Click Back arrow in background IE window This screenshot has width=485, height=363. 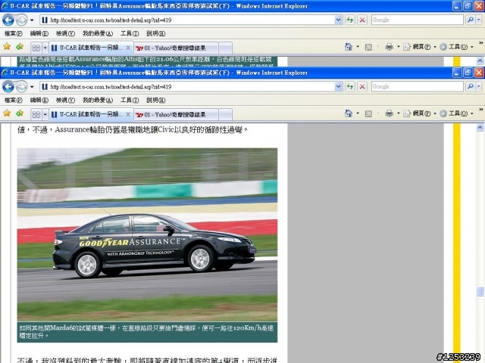point(8,20)
